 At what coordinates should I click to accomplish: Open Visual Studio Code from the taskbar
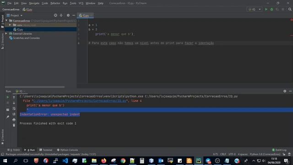[65, 161]
